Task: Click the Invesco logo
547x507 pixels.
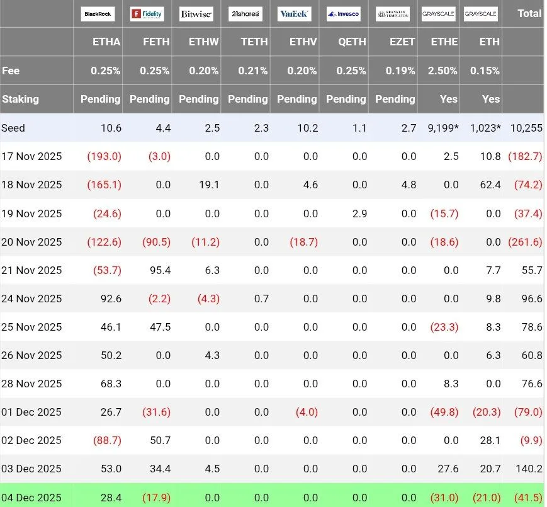Action: point(343,14)
